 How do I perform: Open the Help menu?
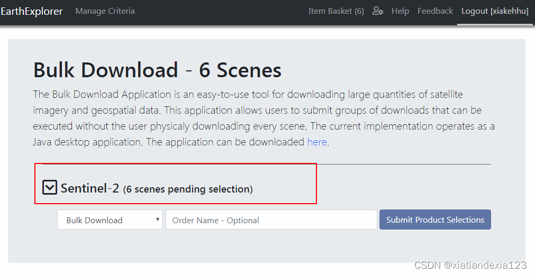400,11
